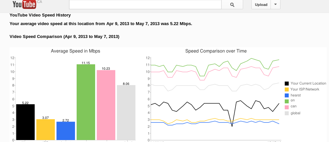This screenshot has width=329, height=142.
Task: Click the grey 8.06 bar
Action: click(126, 113)
